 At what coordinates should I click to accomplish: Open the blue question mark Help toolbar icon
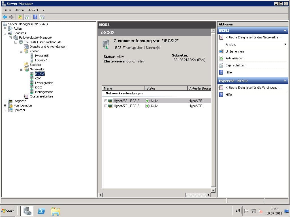point(35,17)
